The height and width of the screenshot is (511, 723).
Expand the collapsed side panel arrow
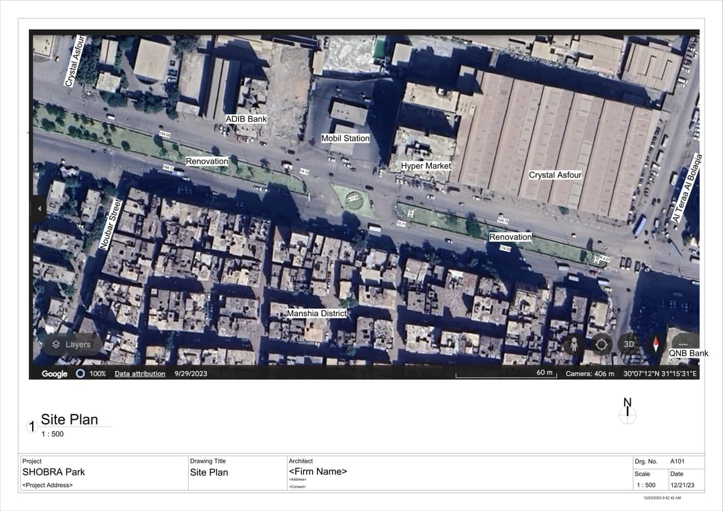tap(38, 208)
